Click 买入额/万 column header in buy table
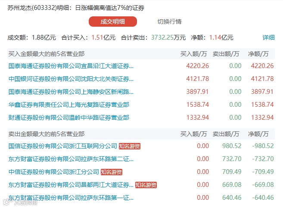This screenshot has width=283, height=208. 193,54
